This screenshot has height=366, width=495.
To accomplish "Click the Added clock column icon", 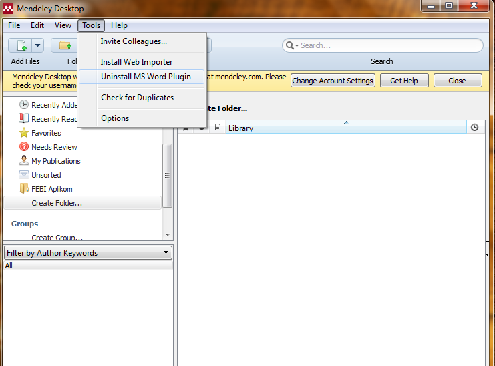I will coord(474,127).
